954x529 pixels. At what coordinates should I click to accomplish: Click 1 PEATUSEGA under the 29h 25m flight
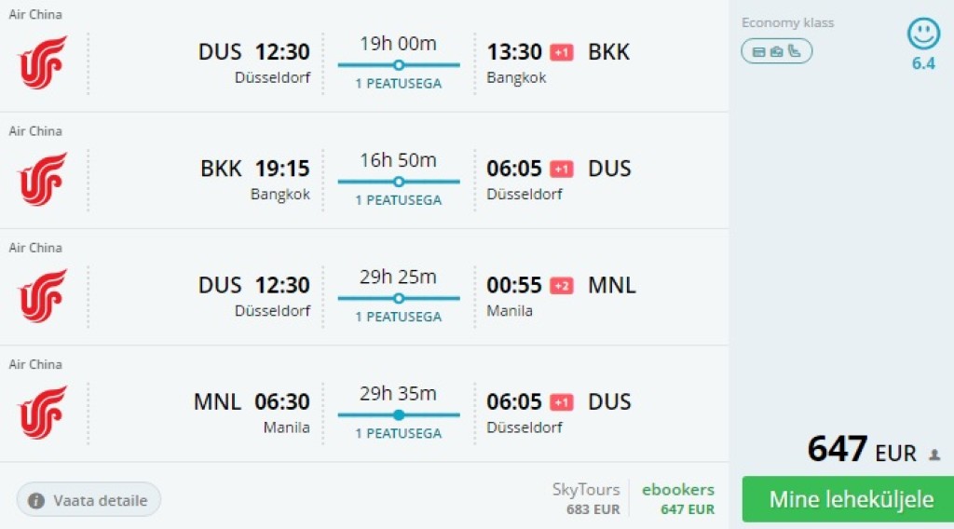399,317
